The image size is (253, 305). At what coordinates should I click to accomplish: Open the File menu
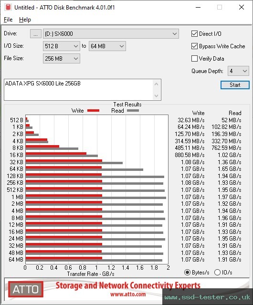(8, 20)
